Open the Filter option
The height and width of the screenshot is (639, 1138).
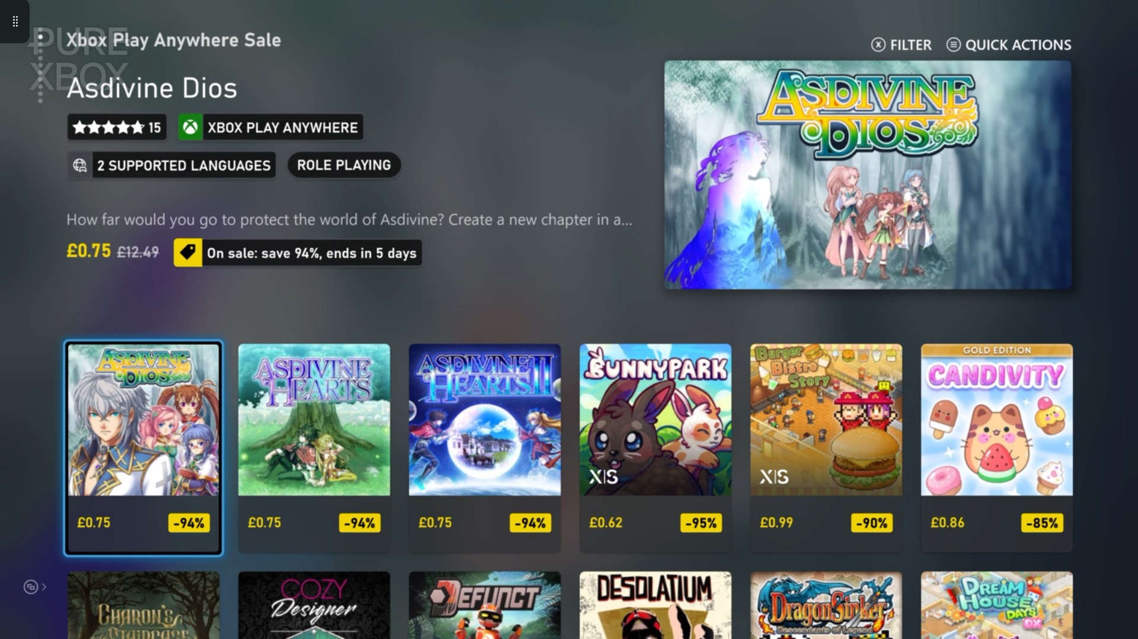[x=901, y=45]
